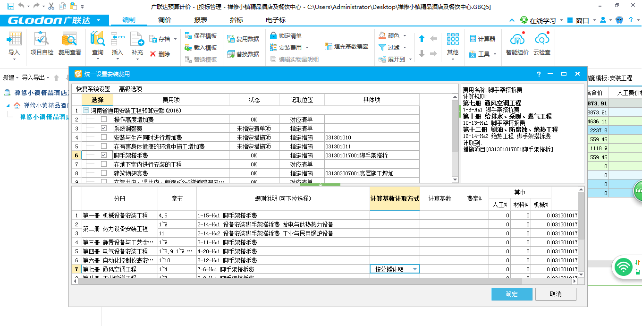The image size is (642, 326).
Task: Click the 补充 supplement icon
Action: [137, 39]
